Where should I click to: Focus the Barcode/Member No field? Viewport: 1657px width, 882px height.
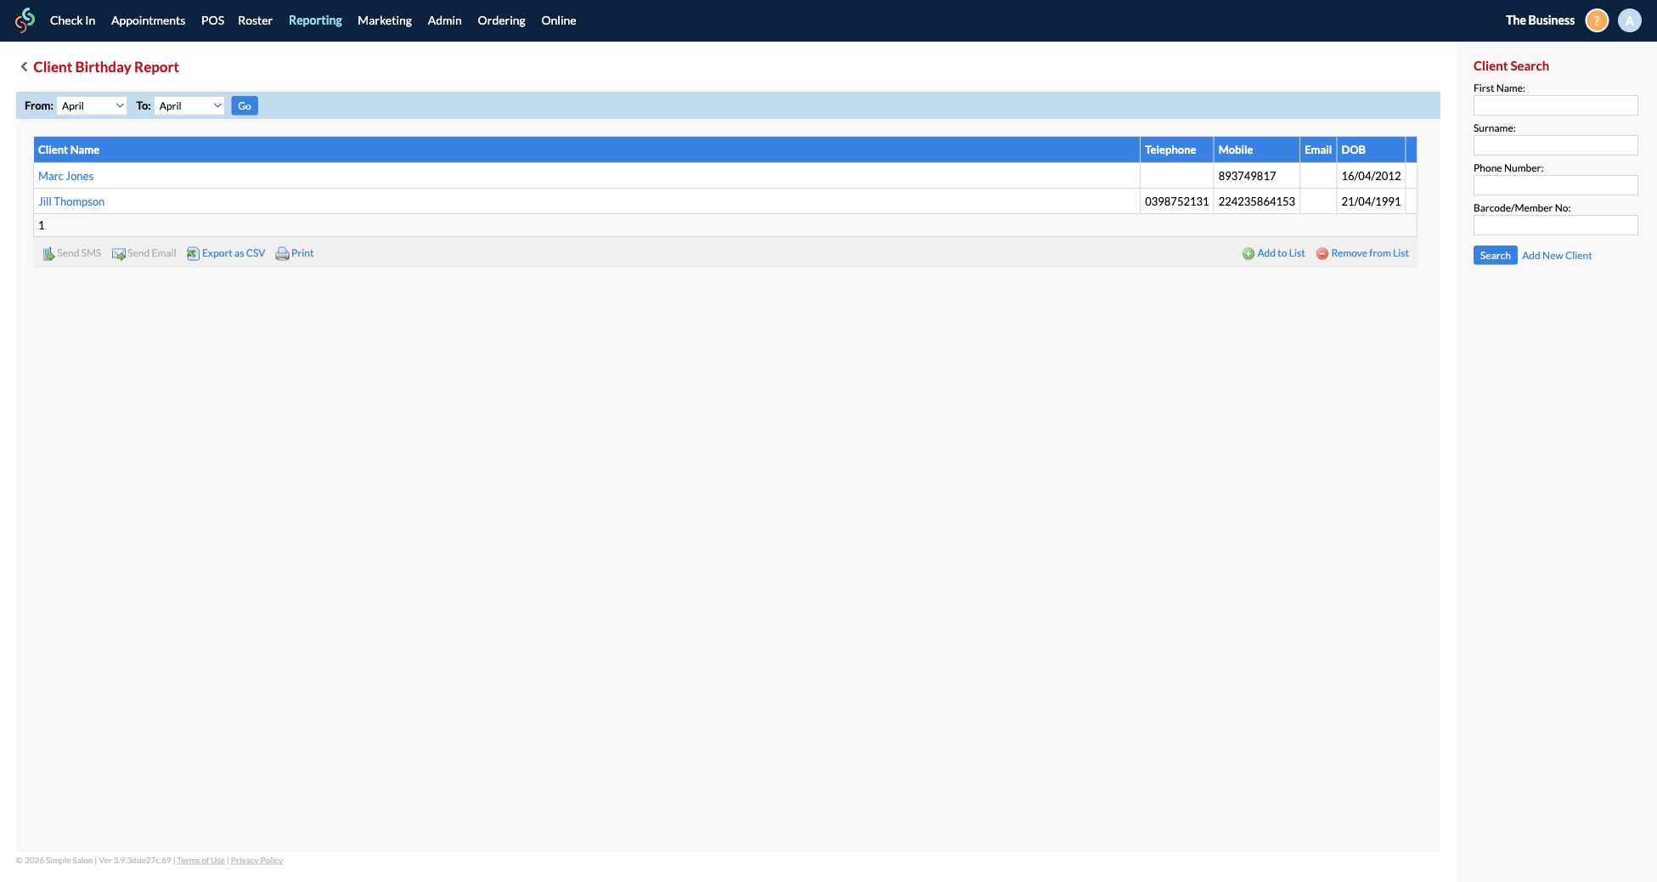(1555, 225)
